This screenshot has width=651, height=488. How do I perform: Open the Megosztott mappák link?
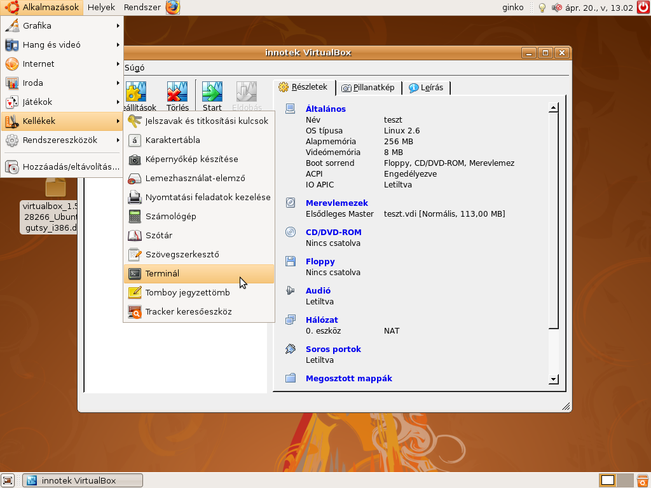[x=349, y=379]
